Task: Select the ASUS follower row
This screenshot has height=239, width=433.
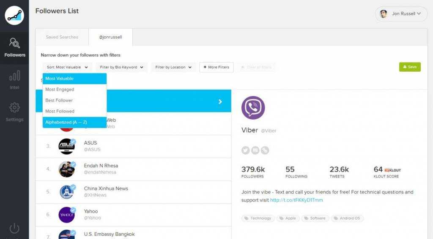Action: click(x=133, y=146)
